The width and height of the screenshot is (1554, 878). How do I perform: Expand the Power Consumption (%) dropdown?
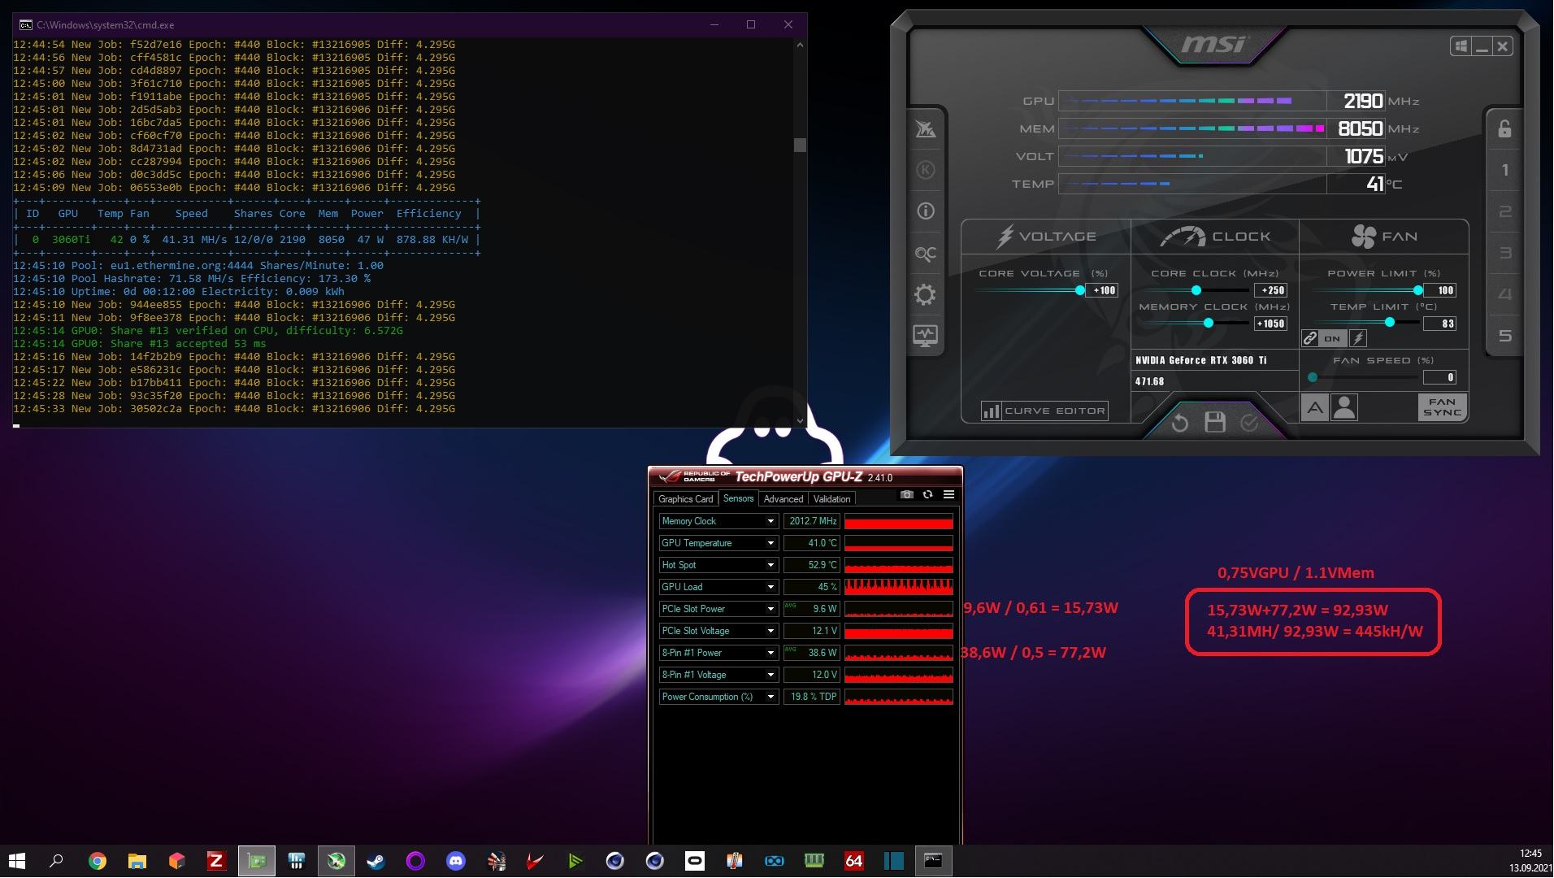click(770, 697)
